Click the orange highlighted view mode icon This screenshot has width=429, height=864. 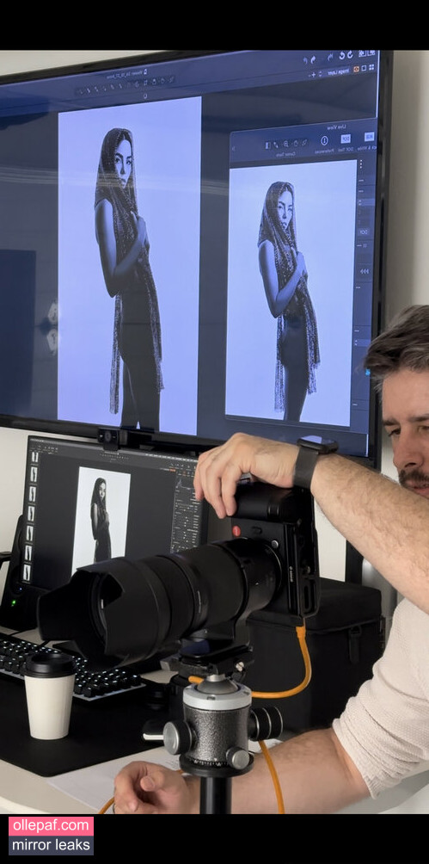click(356, 69)
